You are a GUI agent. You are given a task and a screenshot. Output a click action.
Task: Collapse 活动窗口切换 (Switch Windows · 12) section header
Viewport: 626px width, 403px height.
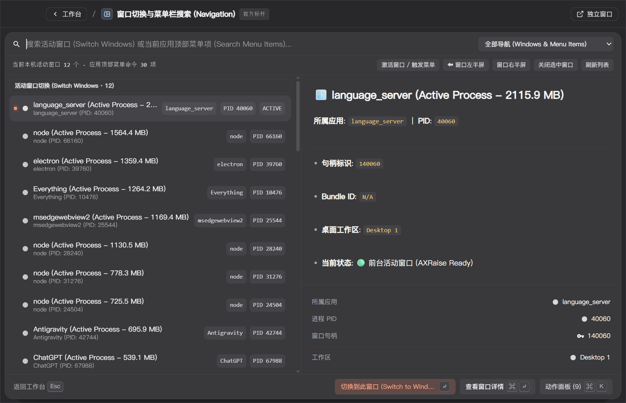pyautogui.click(x=150, y=86)
